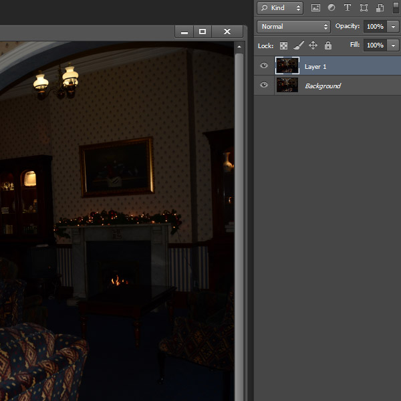Click the Opacity 100% value field
The height and width of the screenshot is (401, 401).
(376, 27)
